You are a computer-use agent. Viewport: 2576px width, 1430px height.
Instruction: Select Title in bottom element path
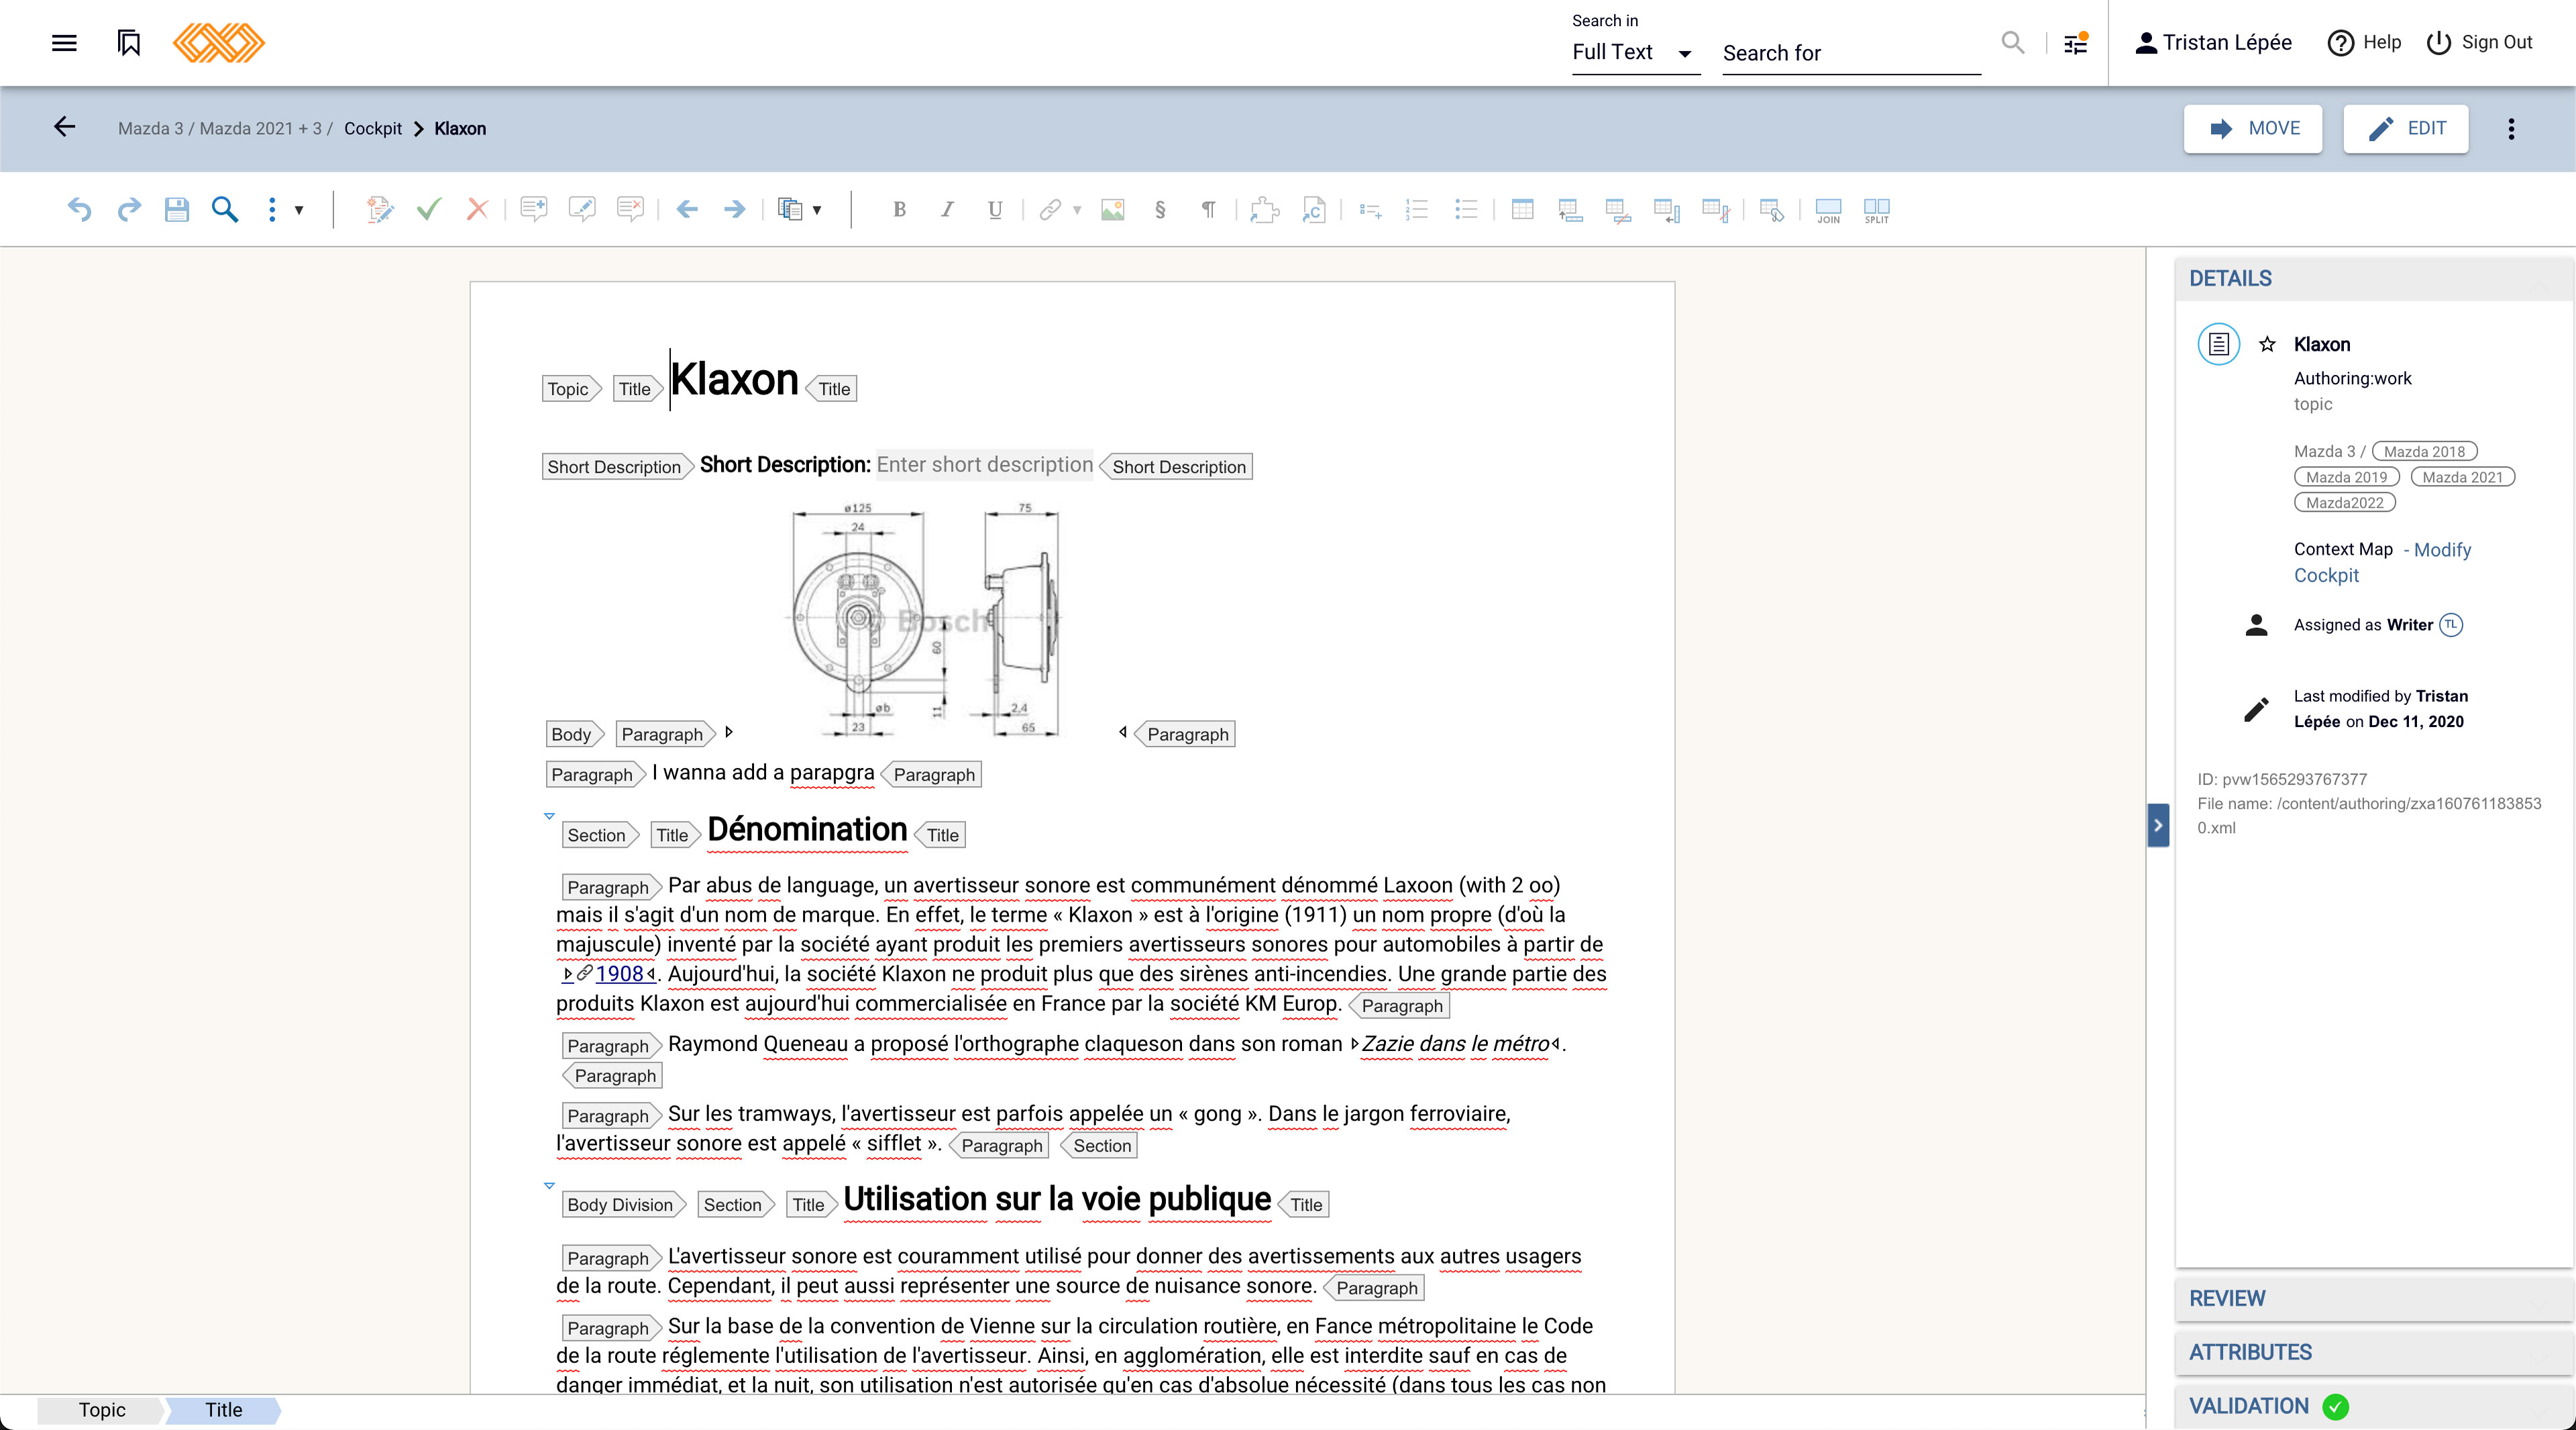224,1410
